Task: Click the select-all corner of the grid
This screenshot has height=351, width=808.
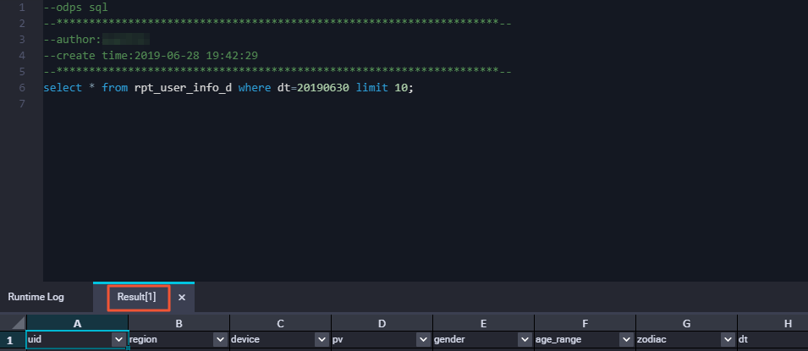Action: (x=13, y=323)
